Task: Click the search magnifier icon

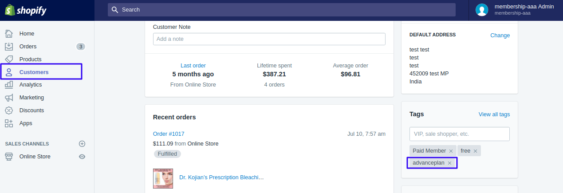Action: [x=115, y=10]
